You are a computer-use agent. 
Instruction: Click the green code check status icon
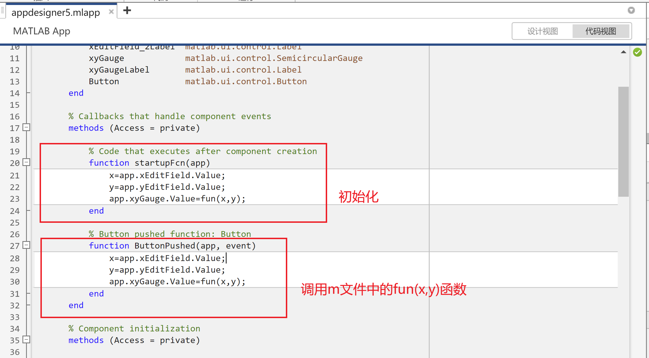tap(637, 52)
